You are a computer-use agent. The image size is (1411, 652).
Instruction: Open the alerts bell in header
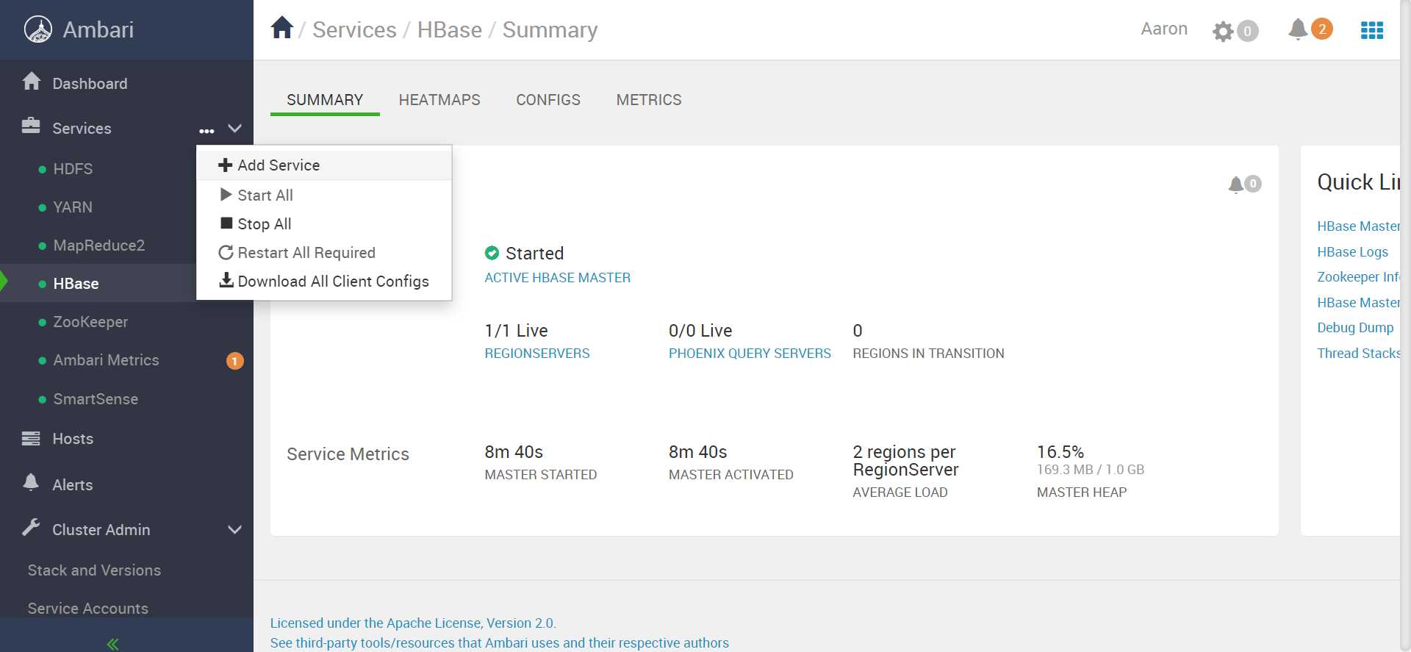click(1299, 29)
